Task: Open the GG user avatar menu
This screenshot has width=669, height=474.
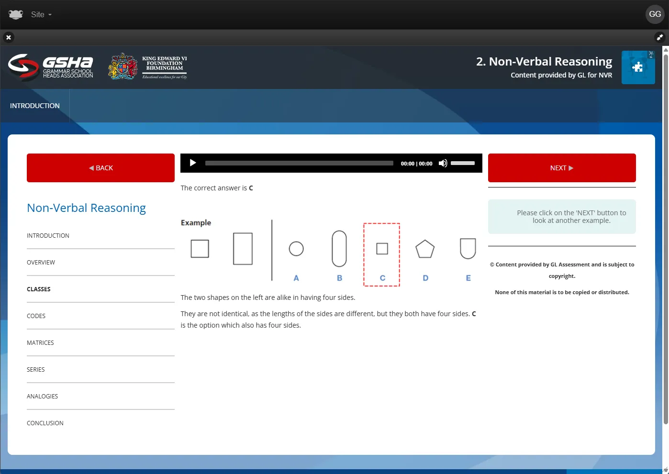Action: 655,14
